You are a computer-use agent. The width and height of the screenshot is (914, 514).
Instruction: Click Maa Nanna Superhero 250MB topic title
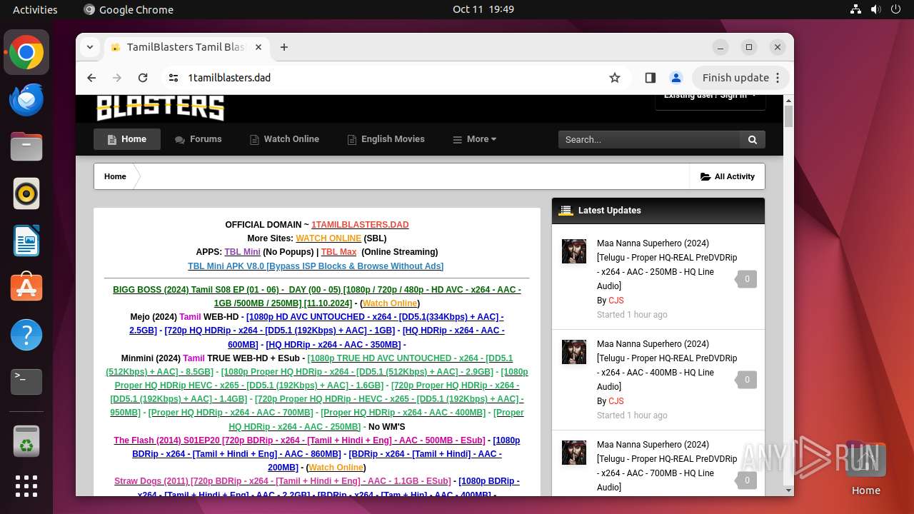[667, 265]
